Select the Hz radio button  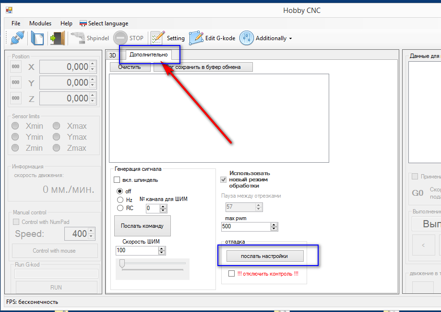pyautogui.click(x=120, y=200)
